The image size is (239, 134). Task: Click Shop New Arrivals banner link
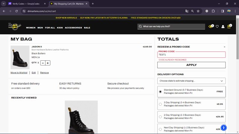pos(66,18)
